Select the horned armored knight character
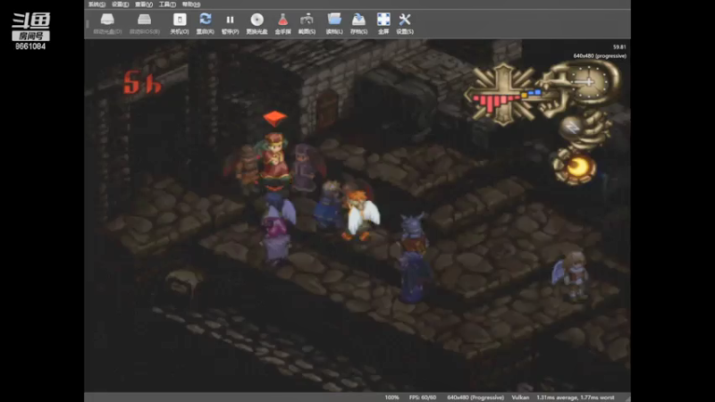The width and height of the screenshot is (715, 402). point(414,235)
